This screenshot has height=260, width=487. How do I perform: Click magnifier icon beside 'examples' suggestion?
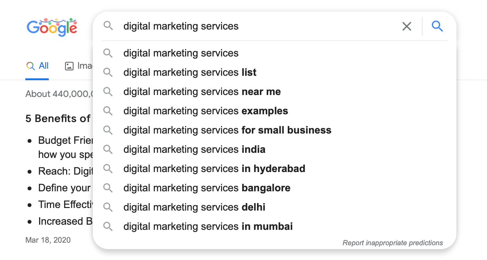click(108, 111)
